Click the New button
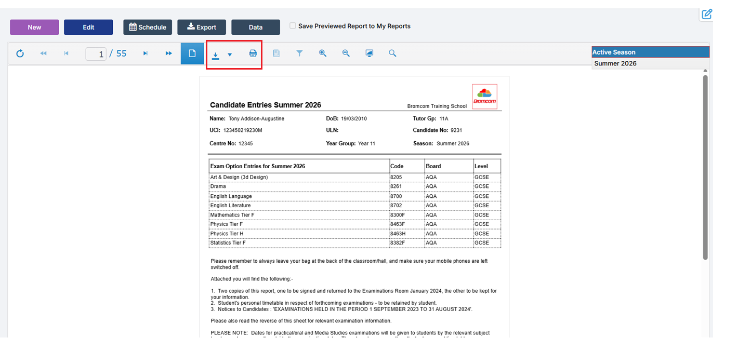The height and width of the screenshot is (351, 738). tap(34, 28)
